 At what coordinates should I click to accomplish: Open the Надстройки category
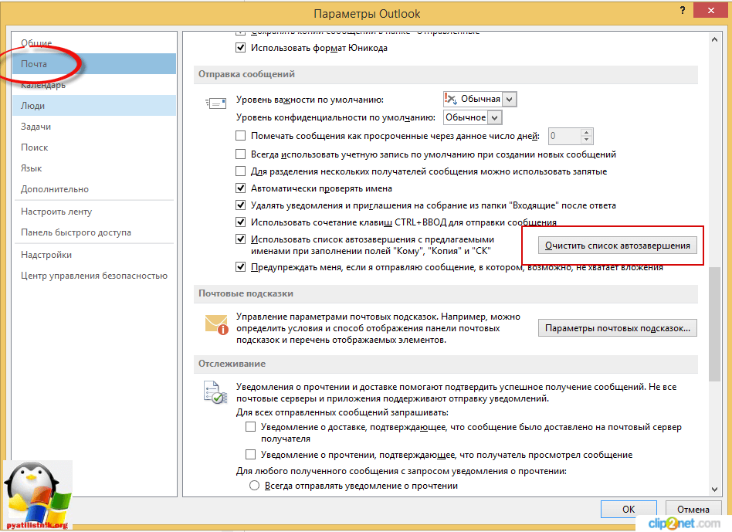94,254
